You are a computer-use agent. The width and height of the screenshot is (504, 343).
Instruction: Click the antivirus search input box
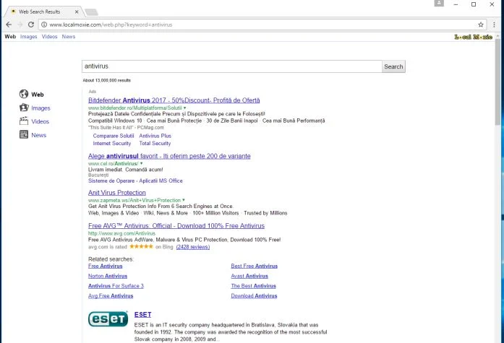pos(231,66)
